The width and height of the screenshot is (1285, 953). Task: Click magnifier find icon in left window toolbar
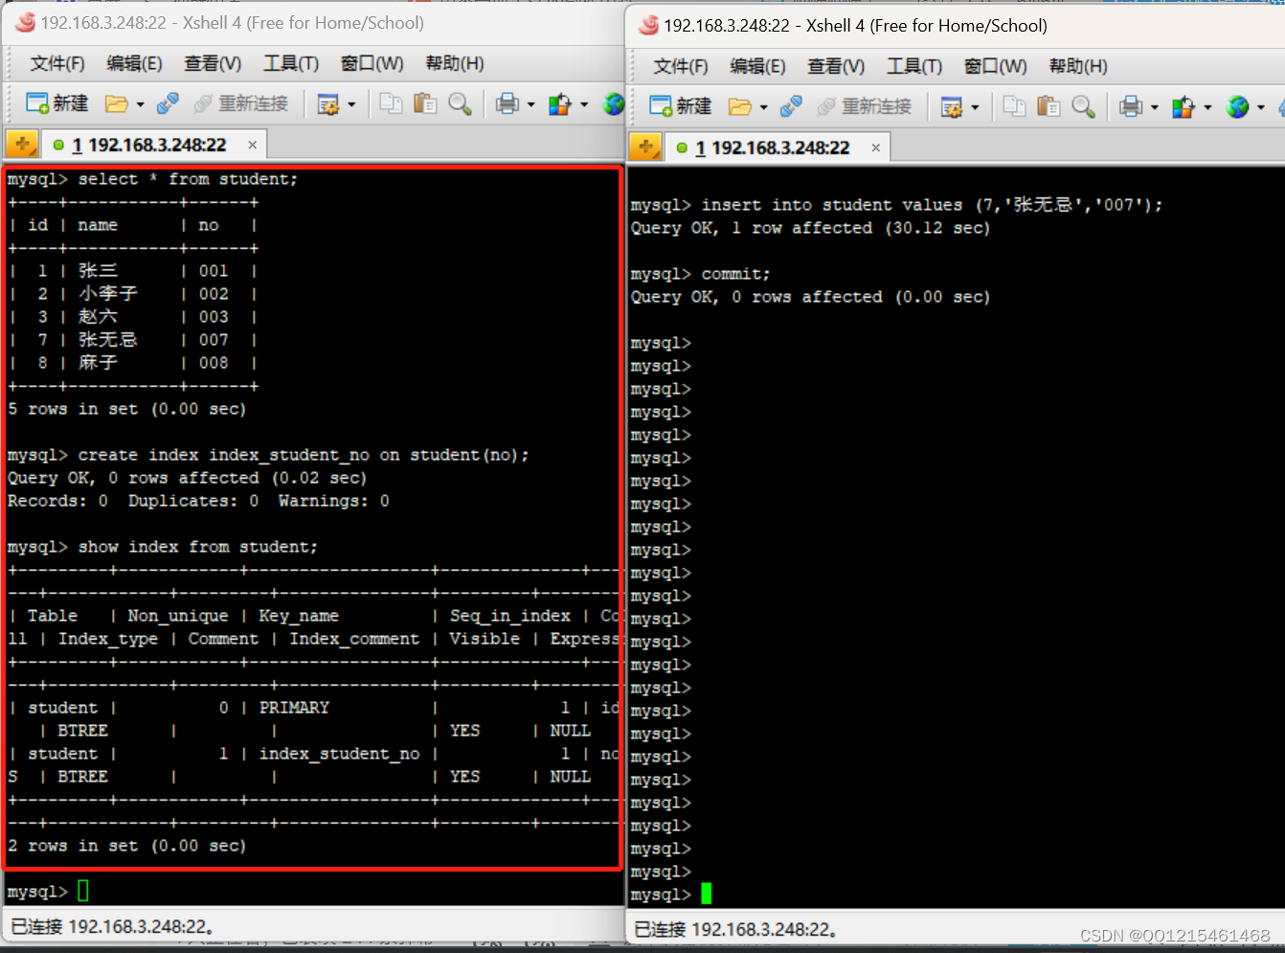(460, 103)
